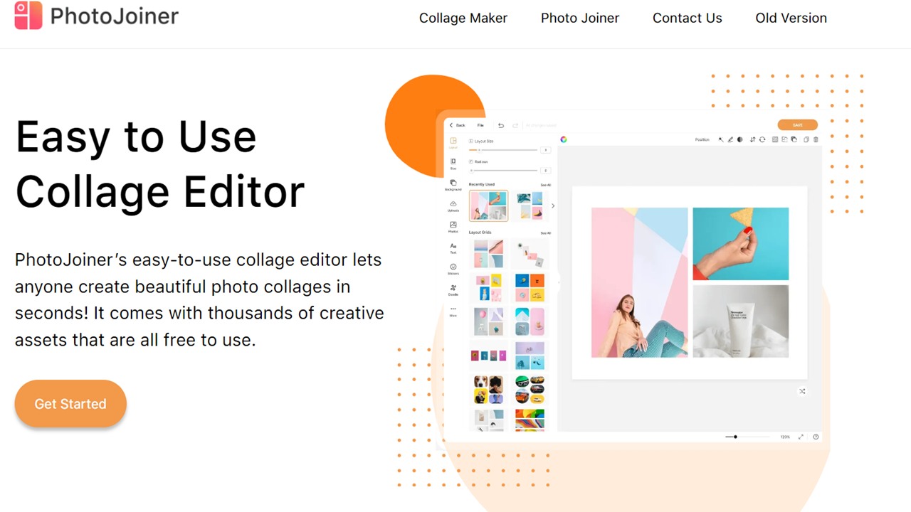Open the File menu in editor
Screen dimensions: 911x512
coord(480,125)
